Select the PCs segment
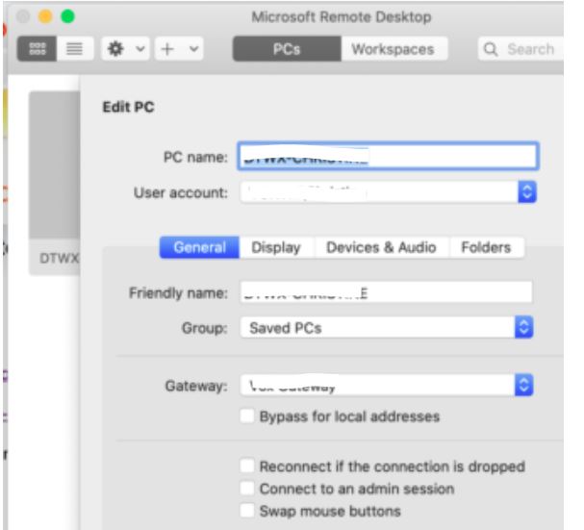 [287, 49]
